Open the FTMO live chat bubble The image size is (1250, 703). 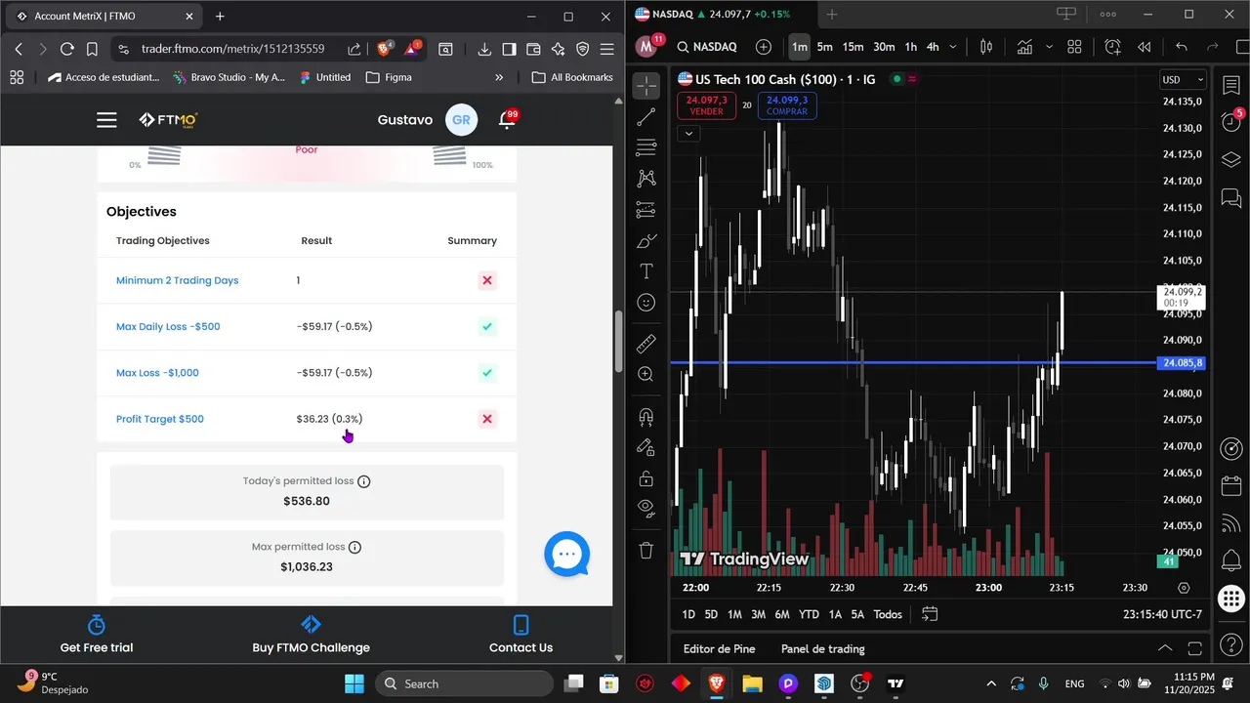click(x=567, y=555)
